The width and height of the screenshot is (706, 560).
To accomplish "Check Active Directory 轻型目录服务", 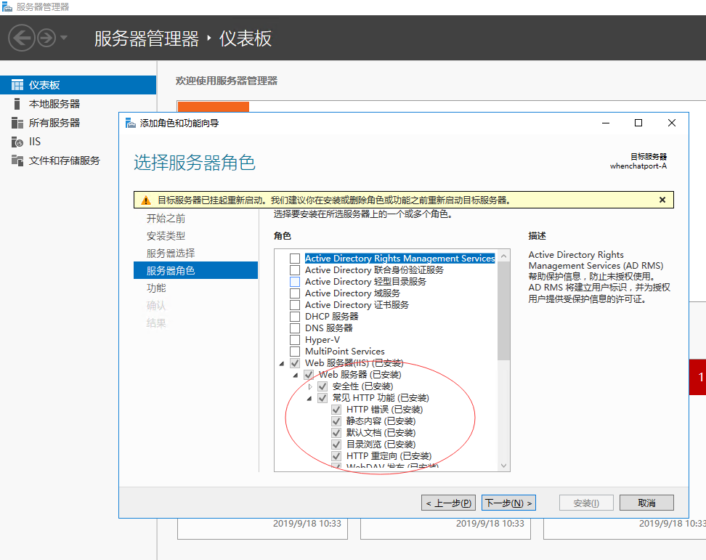I will click(295, 282).
